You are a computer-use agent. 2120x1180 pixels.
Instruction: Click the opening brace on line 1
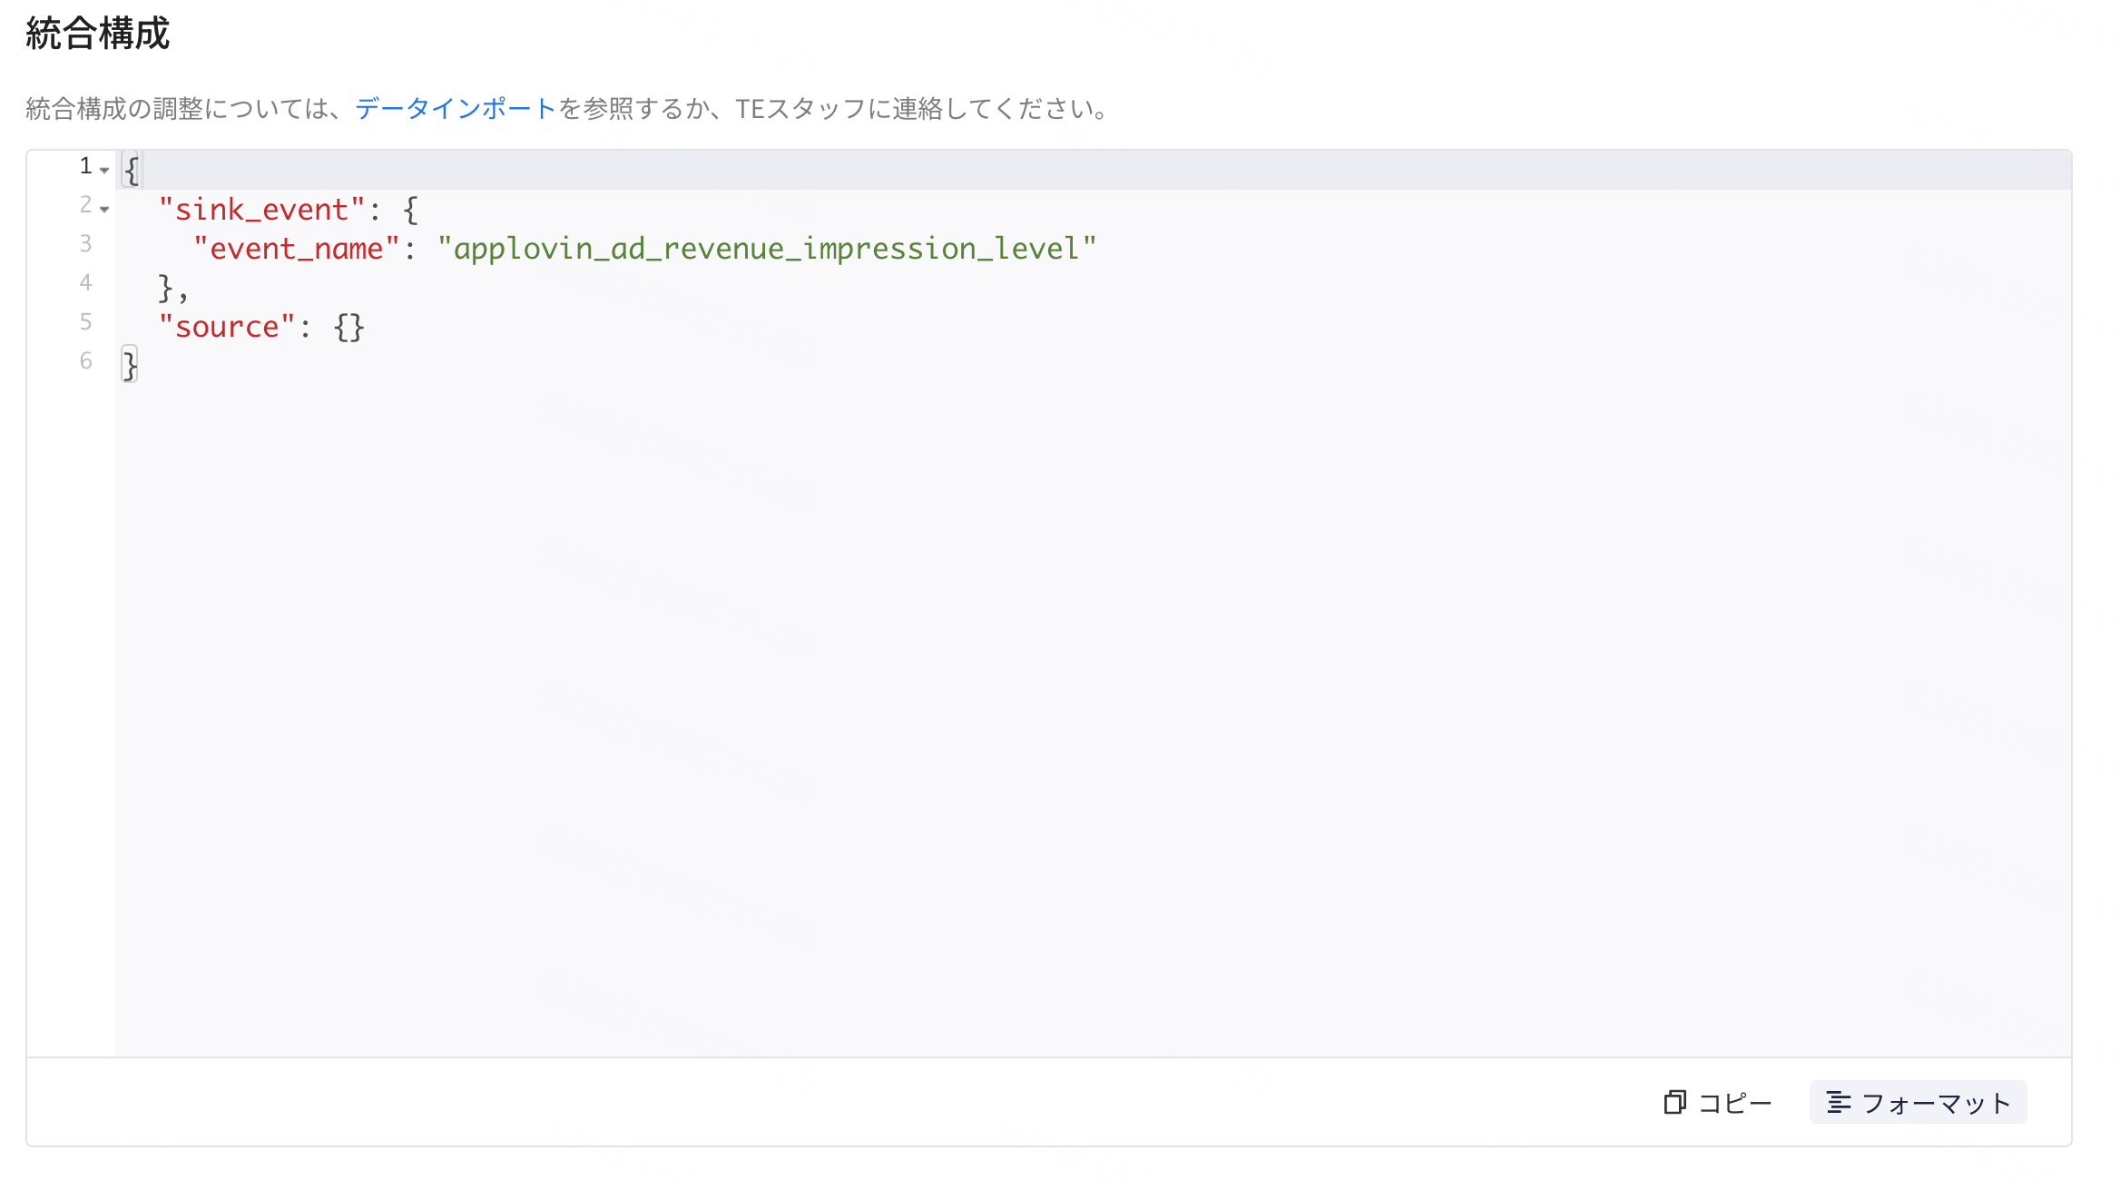(132, 171)
